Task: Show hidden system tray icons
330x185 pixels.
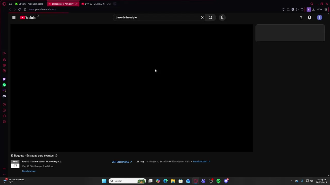Action: click(291, 181)
